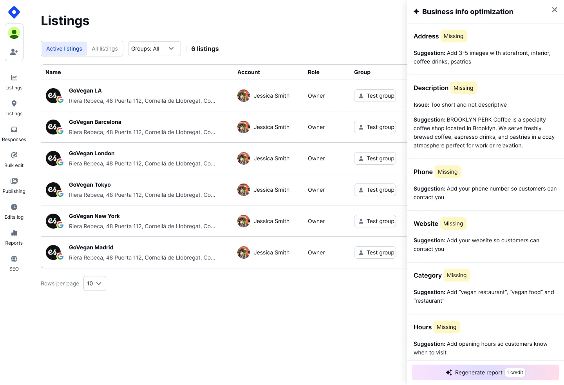Navigate to the SEO section
The image size is (564, 385).
point(14,263)
